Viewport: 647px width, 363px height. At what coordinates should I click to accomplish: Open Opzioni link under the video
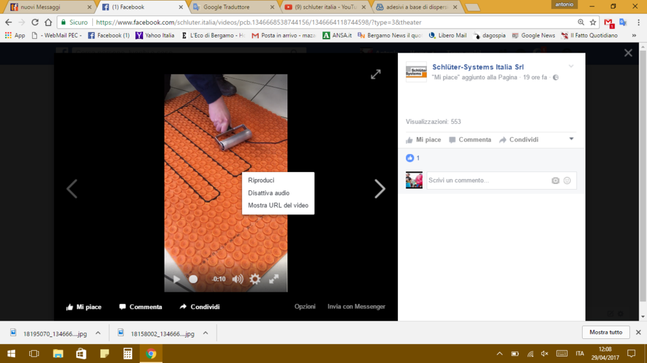[305, 307]
